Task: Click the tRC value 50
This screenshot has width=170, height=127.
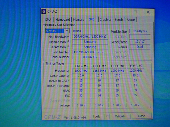Action: tap(81, 96)
